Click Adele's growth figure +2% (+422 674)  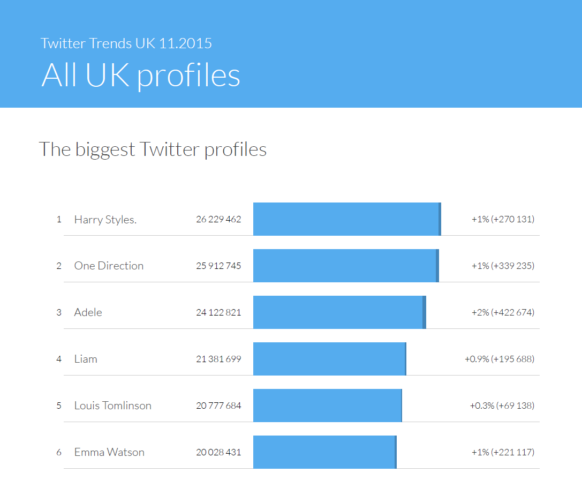point(502,313)
